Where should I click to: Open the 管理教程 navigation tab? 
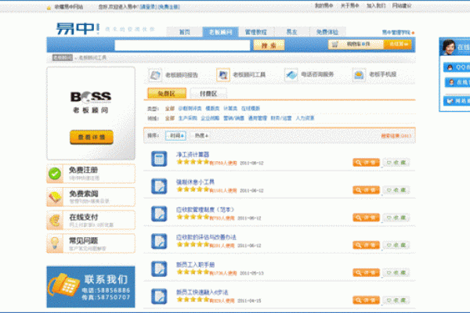click(x=255, y=32)
